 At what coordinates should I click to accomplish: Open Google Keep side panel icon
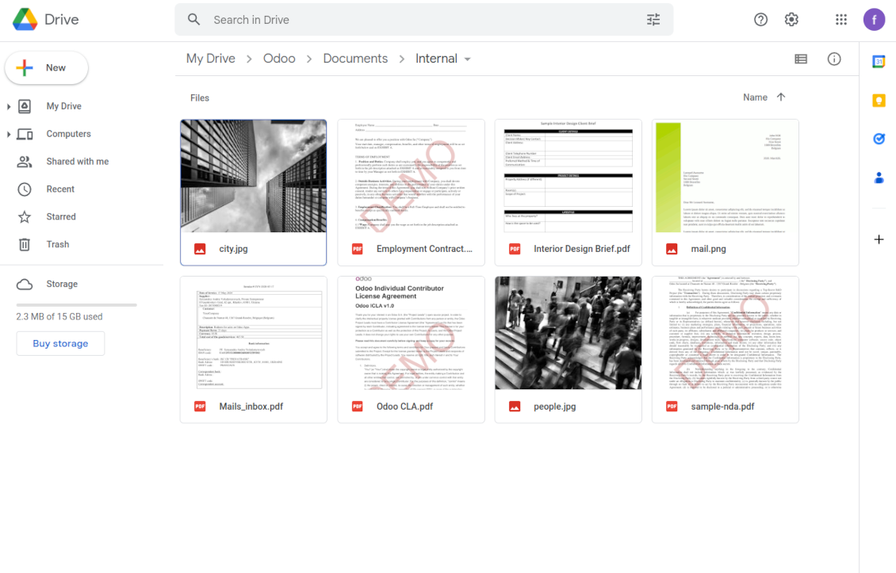[x=879, y=101]
